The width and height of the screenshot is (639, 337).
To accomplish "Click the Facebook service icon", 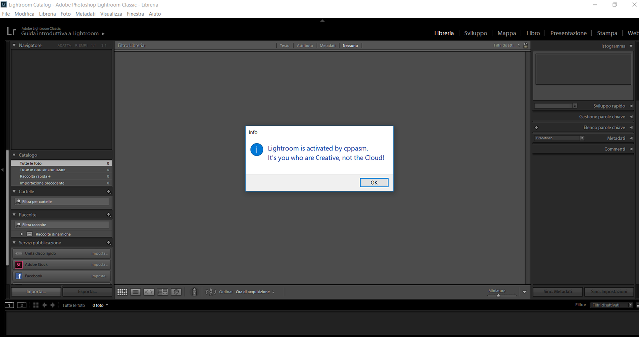I will pyautogui.click(x=19, y=276).
